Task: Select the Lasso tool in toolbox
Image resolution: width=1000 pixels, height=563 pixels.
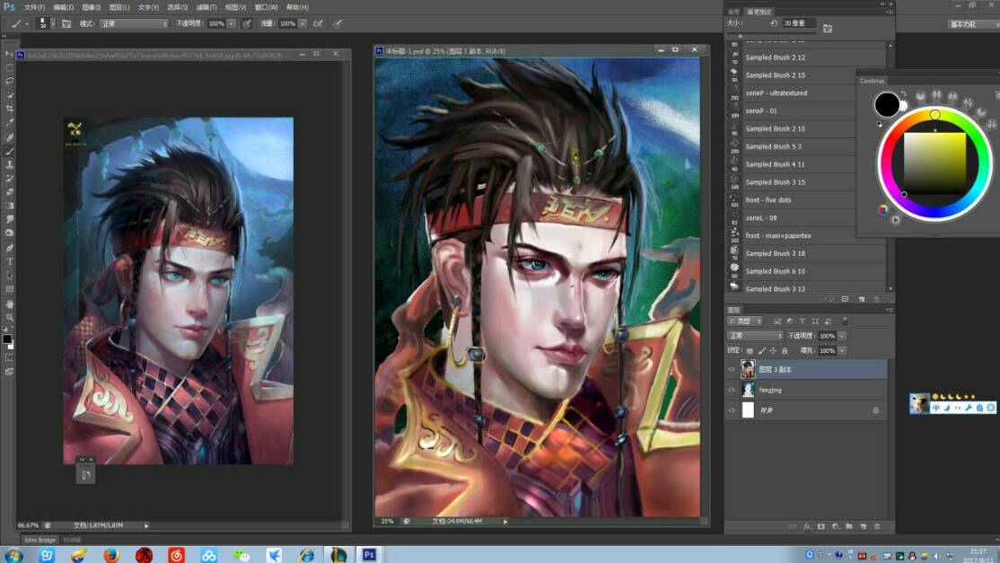Action: click(x=10, y=81)
